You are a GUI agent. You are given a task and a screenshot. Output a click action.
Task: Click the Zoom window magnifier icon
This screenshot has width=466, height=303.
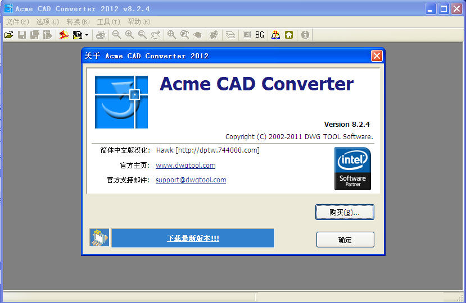click(x=142, y=35)
